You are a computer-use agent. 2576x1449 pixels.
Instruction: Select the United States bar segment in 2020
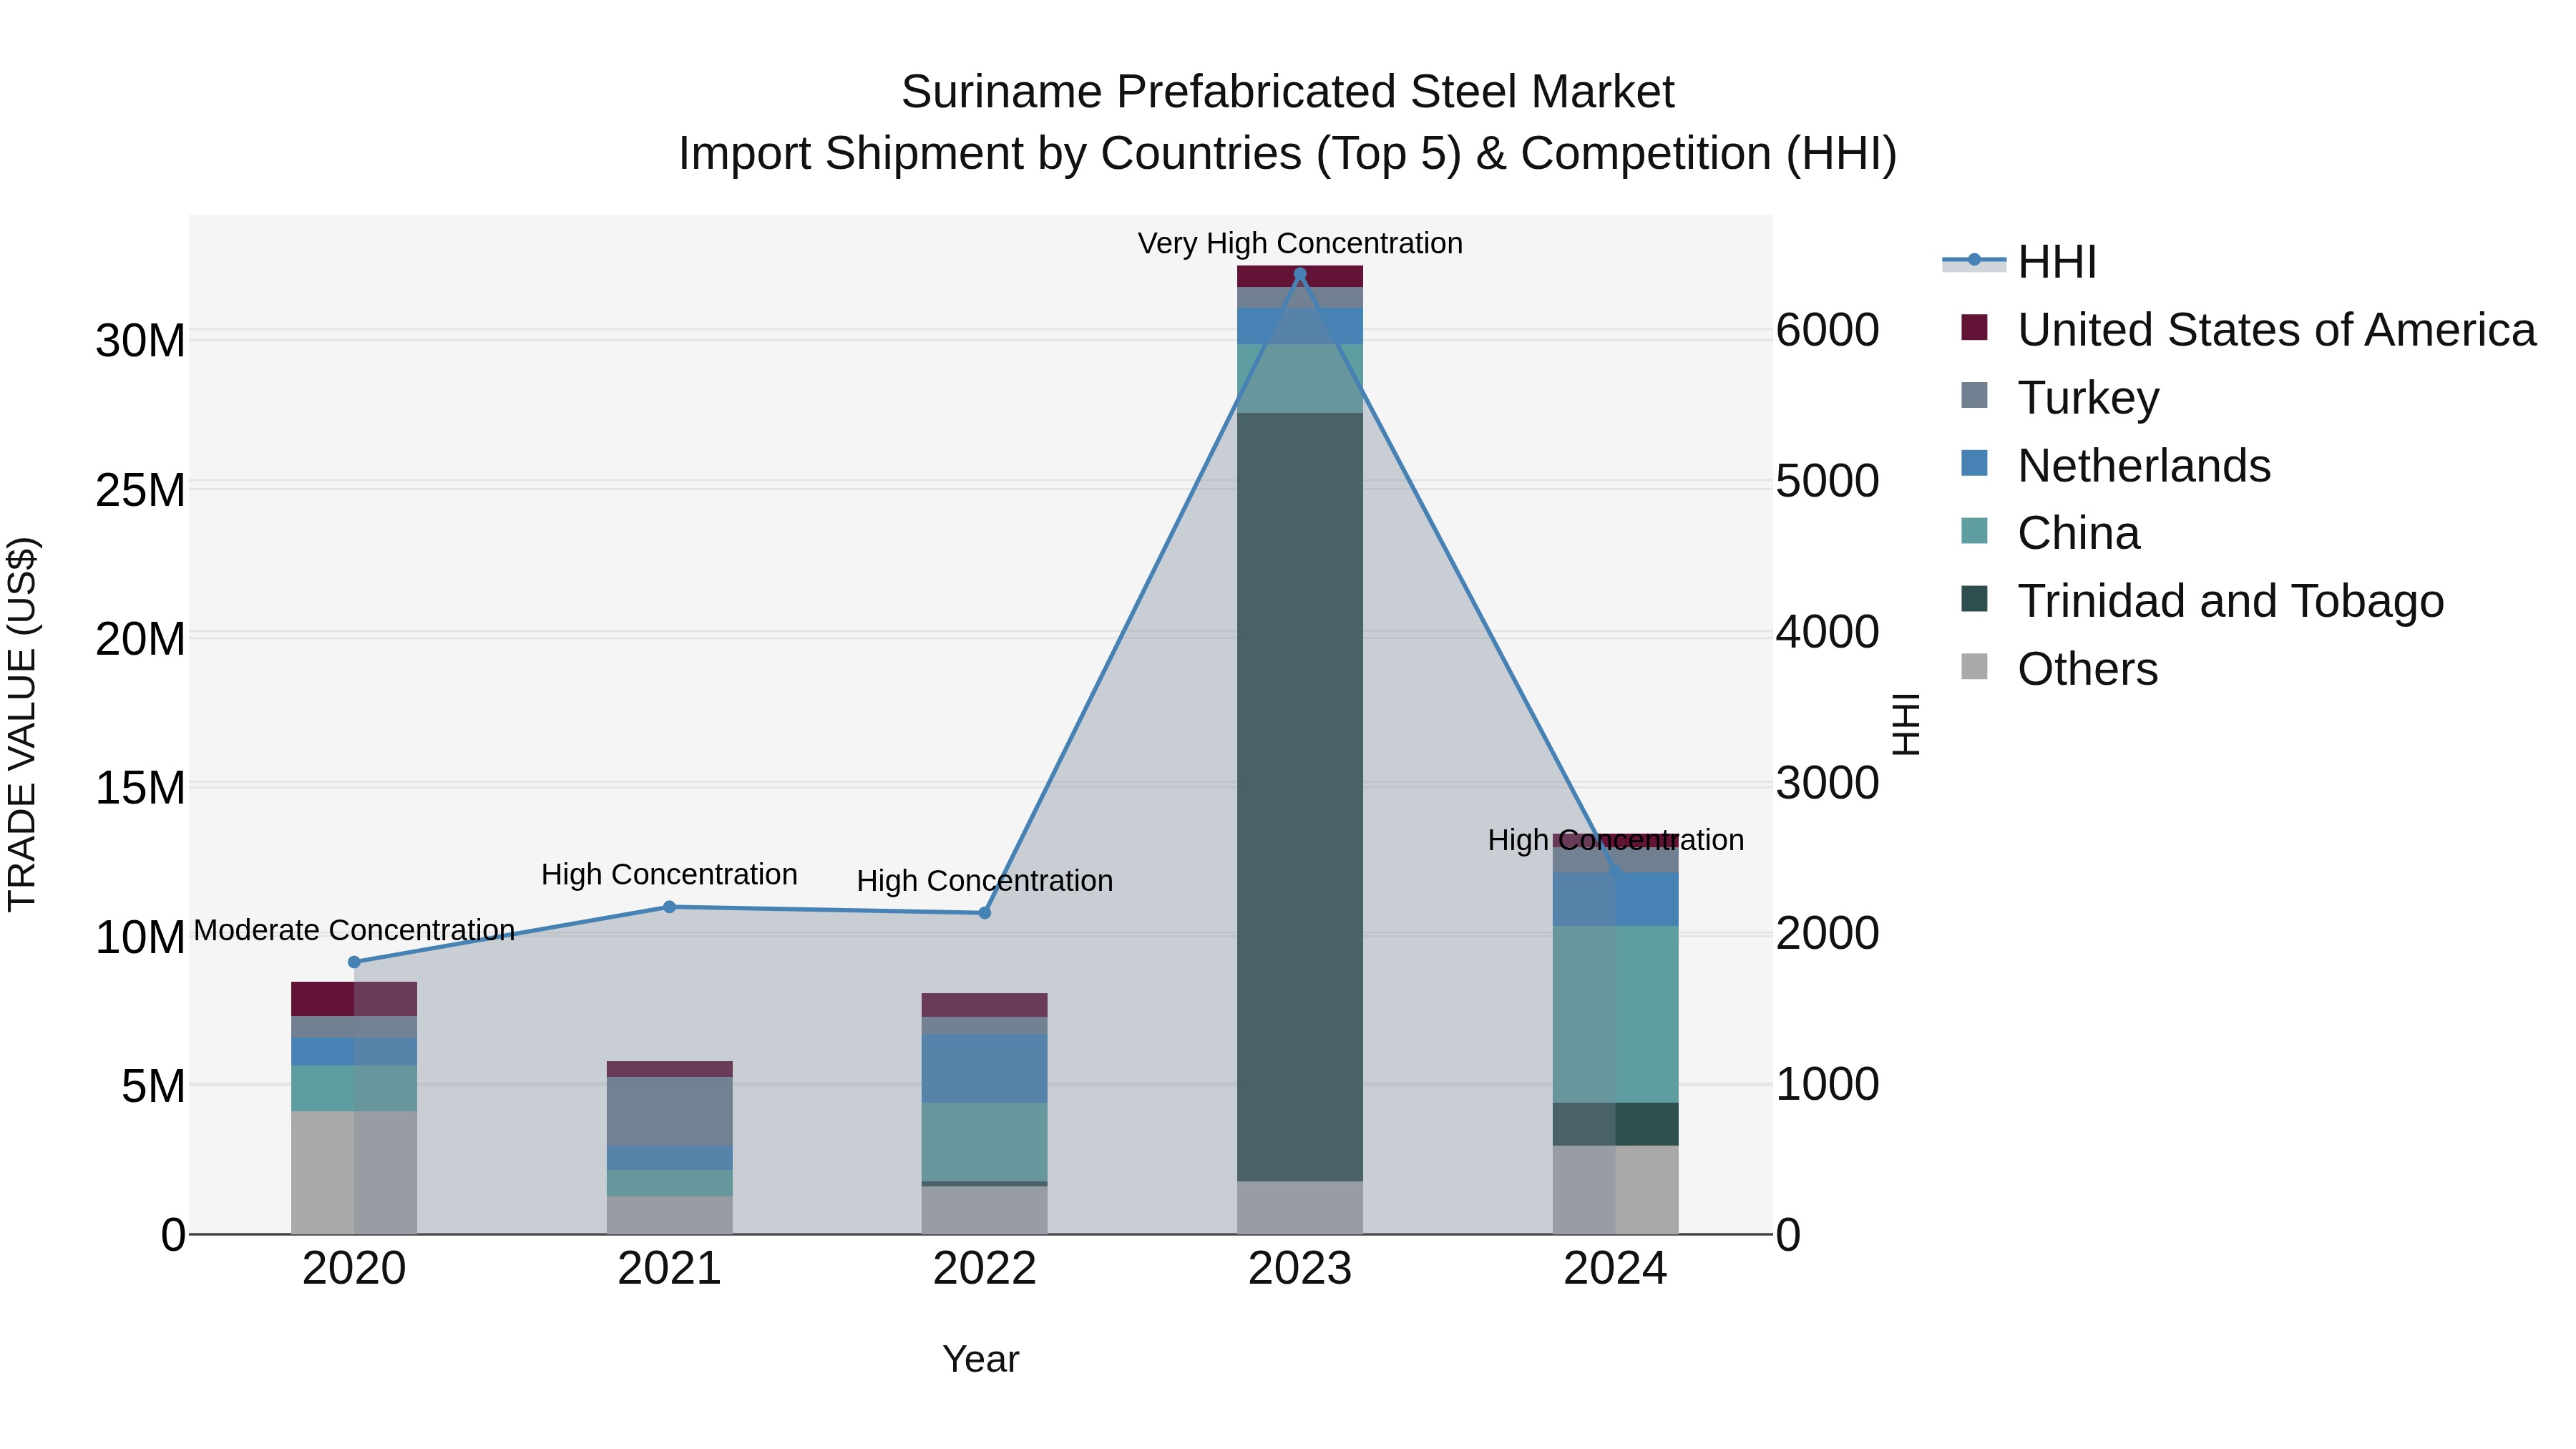354,999
